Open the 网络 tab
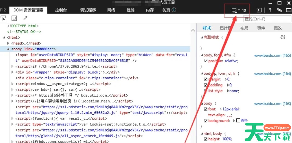This screenshot has width=292, height=143. click(x=111, y=10)
